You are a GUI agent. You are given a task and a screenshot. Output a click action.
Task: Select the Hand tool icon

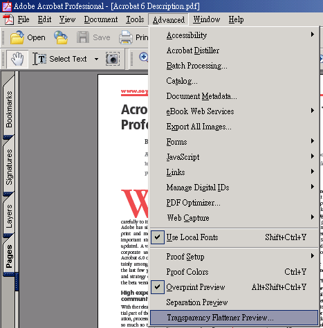[17, 59]
